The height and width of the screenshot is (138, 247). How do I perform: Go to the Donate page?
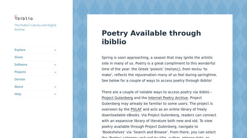20,79
